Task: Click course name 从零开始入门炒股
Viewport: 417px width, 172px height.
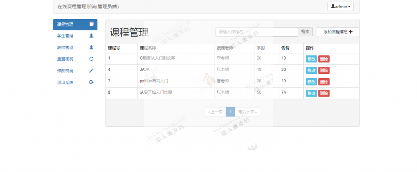Action: [156, 93]
